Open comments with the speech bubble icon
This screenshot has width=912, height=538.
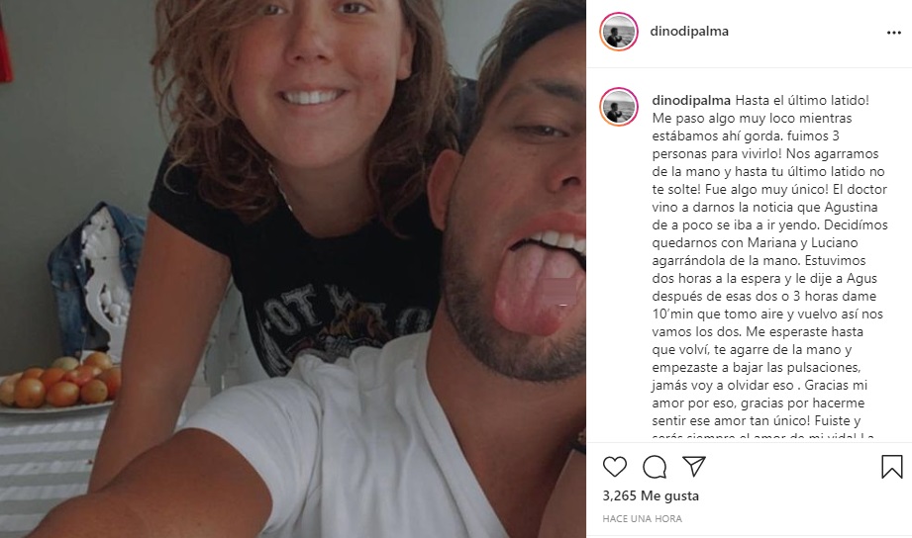(655, 467)
